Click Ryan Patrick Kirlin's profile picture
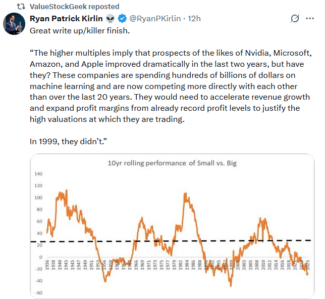The height and width of the screenshot is (299, 325). 13,23
